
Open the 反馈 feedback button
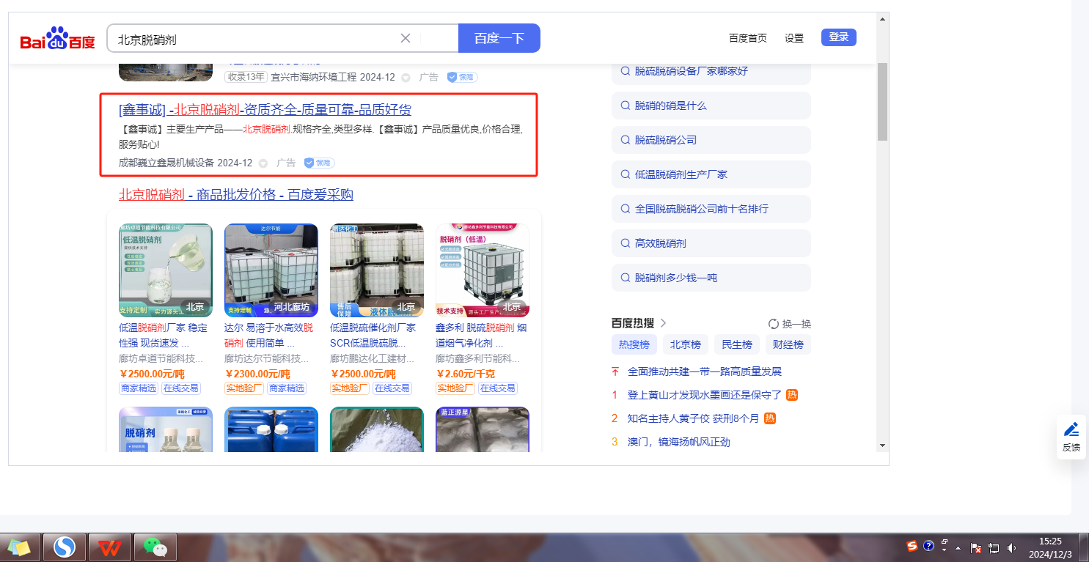pos(1071,437)
